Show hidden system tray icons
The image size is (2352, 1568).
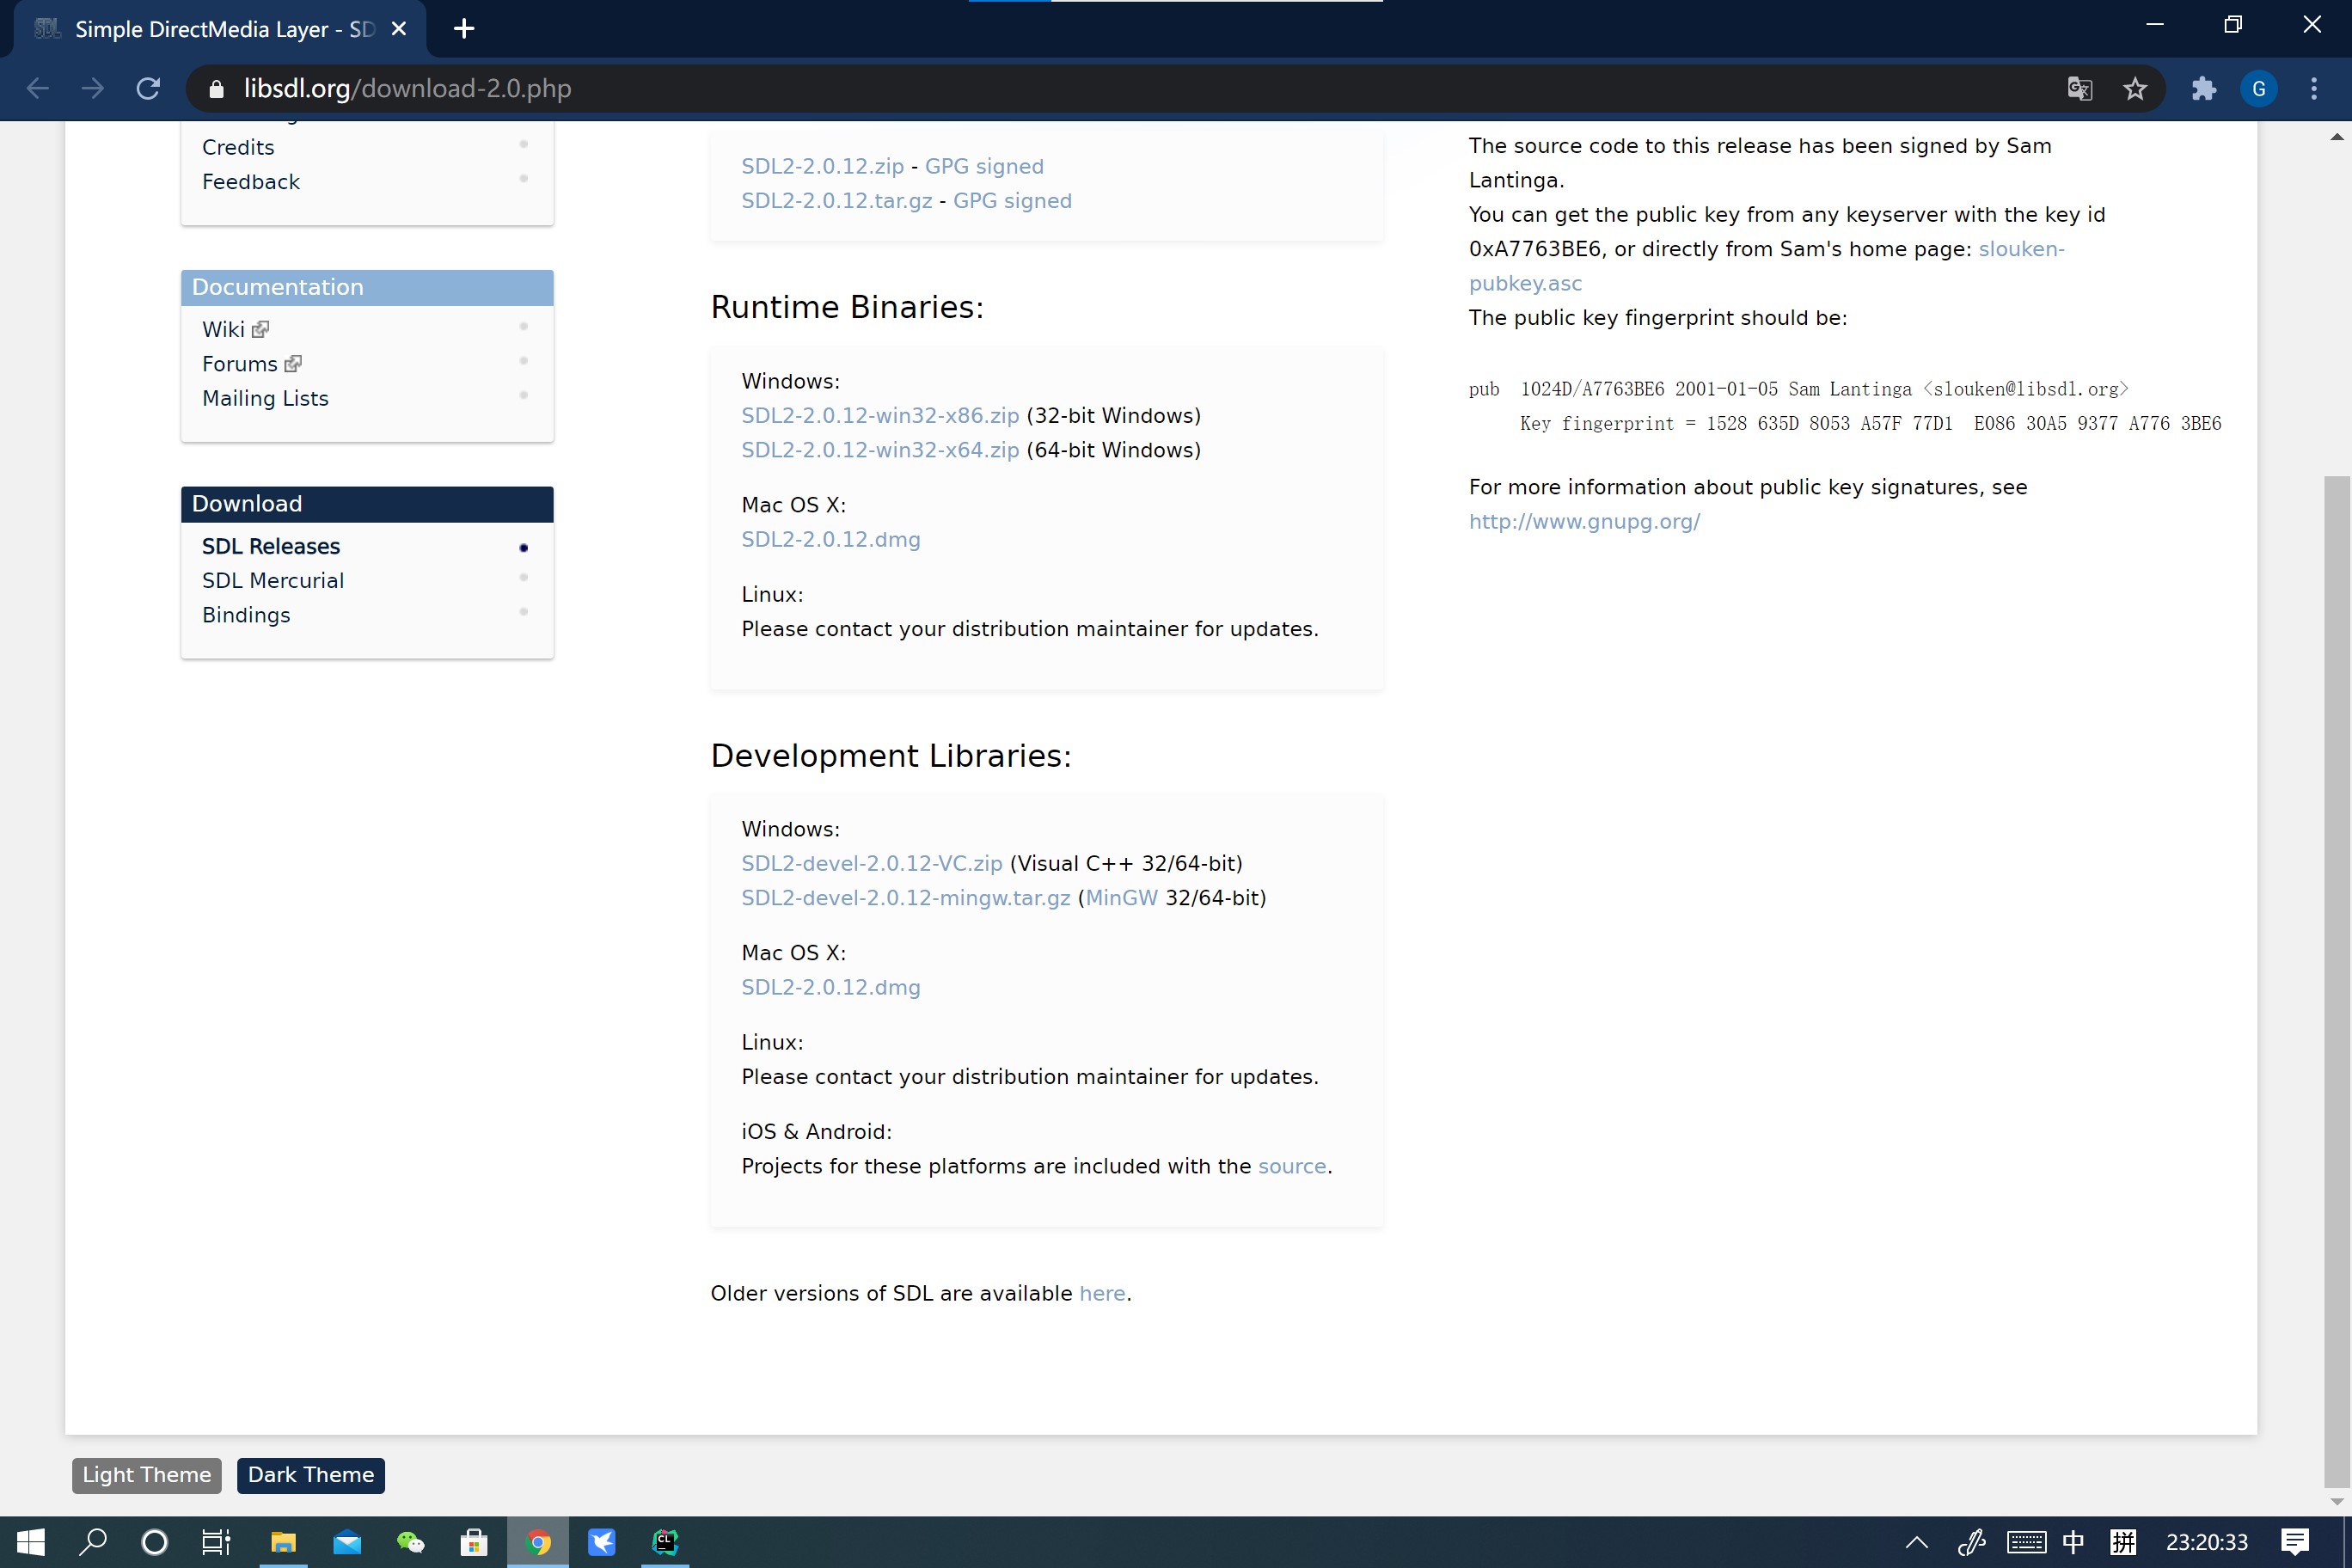tap(1916, 1542)
